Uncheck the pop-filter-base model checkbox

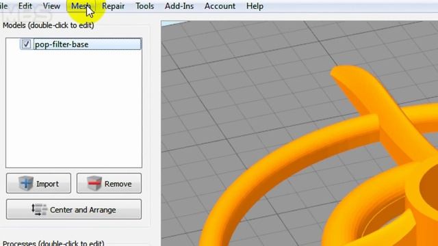coord(26,44)
